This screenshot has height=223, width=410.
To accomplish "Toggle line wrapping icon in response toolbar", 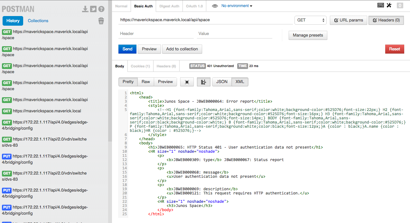I will tap(203, 82).
